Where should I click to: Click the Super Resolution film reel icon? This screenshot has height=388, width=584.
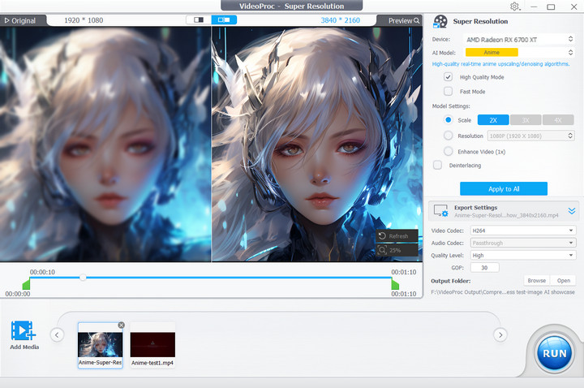[440, 22]
